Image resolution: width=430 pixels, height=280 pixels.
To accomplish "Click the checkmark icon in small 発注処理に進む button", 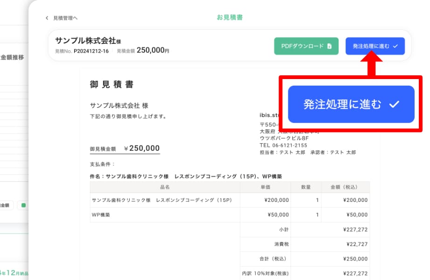I will (395, 46).
